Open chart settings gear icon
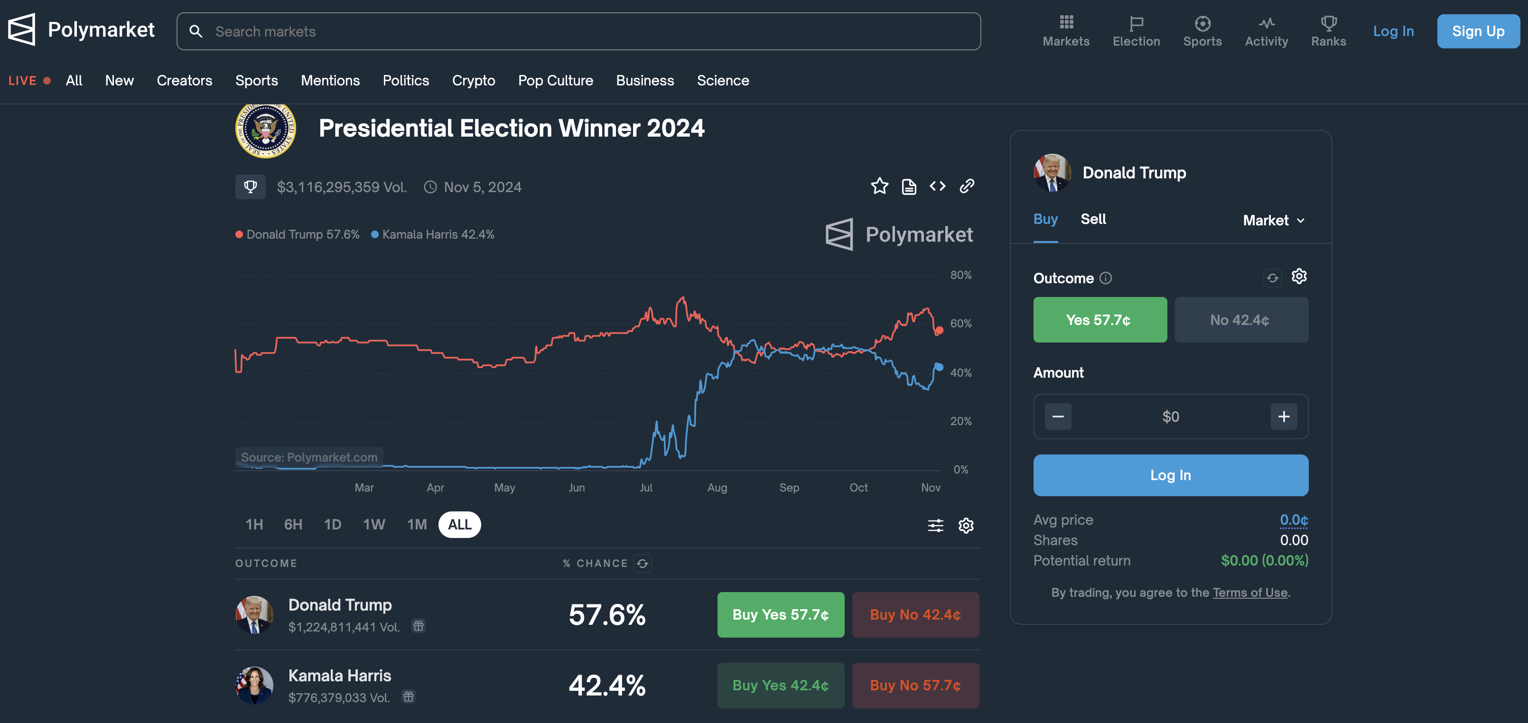This screenshot has width=1528, height=723. click(x=966, y=526)
